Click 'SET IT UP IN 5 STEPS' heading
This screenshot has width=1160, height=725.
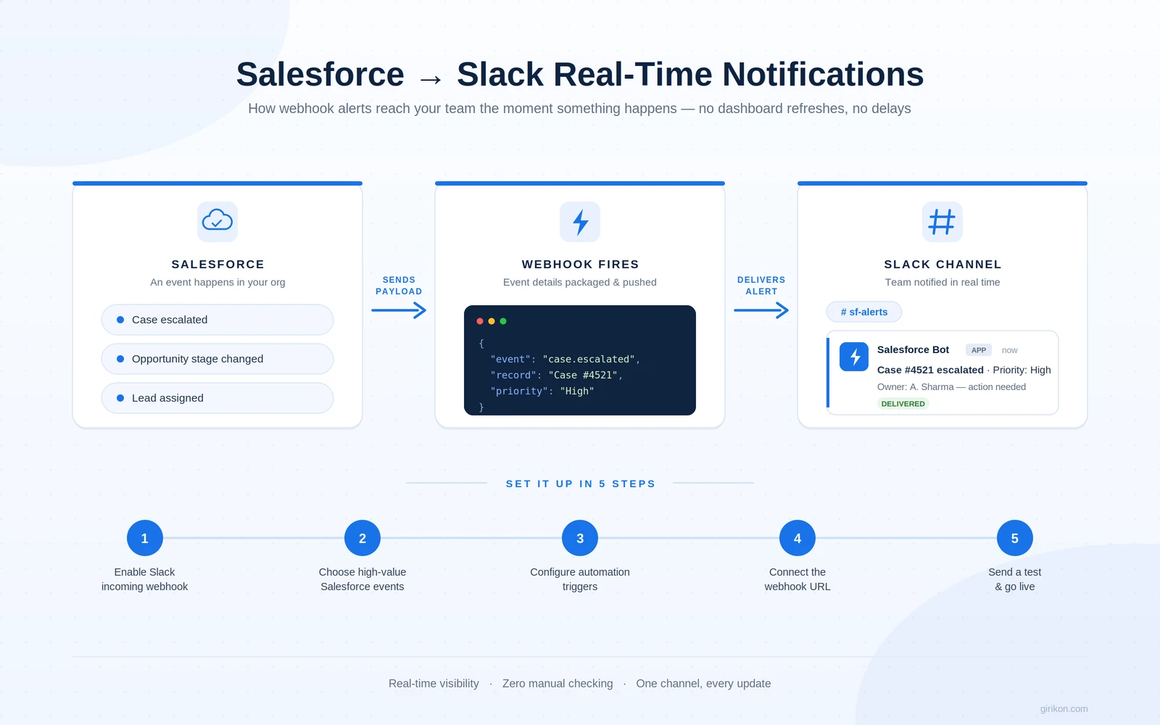580,484
